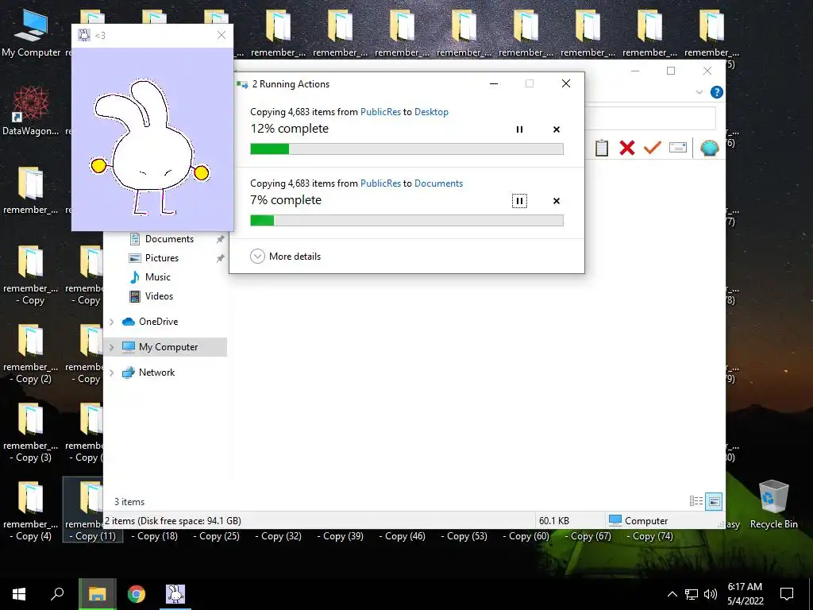Viewport: 813px width, 610px height.
Task: Close the bunny <3 window
Action: tap(222, 35)
